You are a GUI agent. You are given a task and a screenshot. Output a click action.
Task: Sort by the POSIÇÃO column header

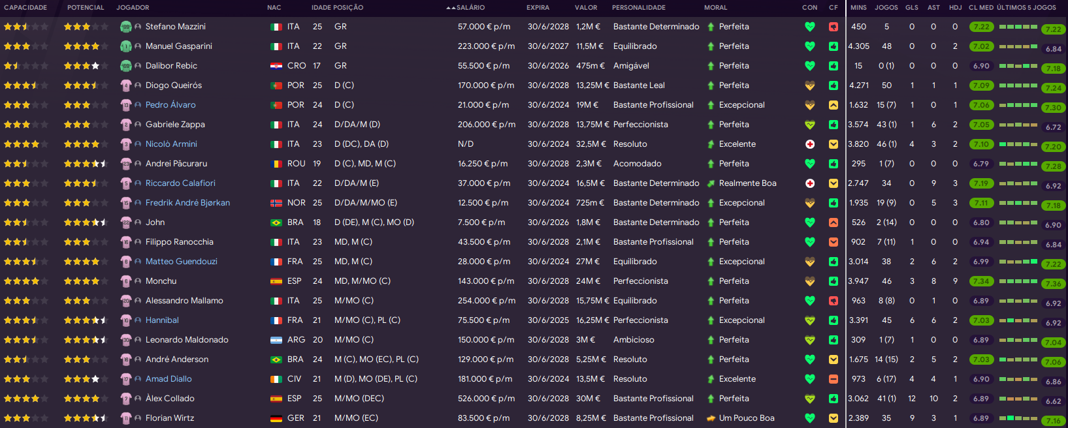point(348,8)
